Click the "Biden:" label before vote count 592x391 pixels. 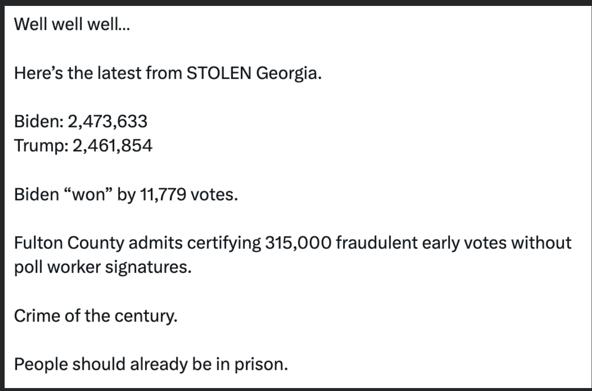coord(38,122)
